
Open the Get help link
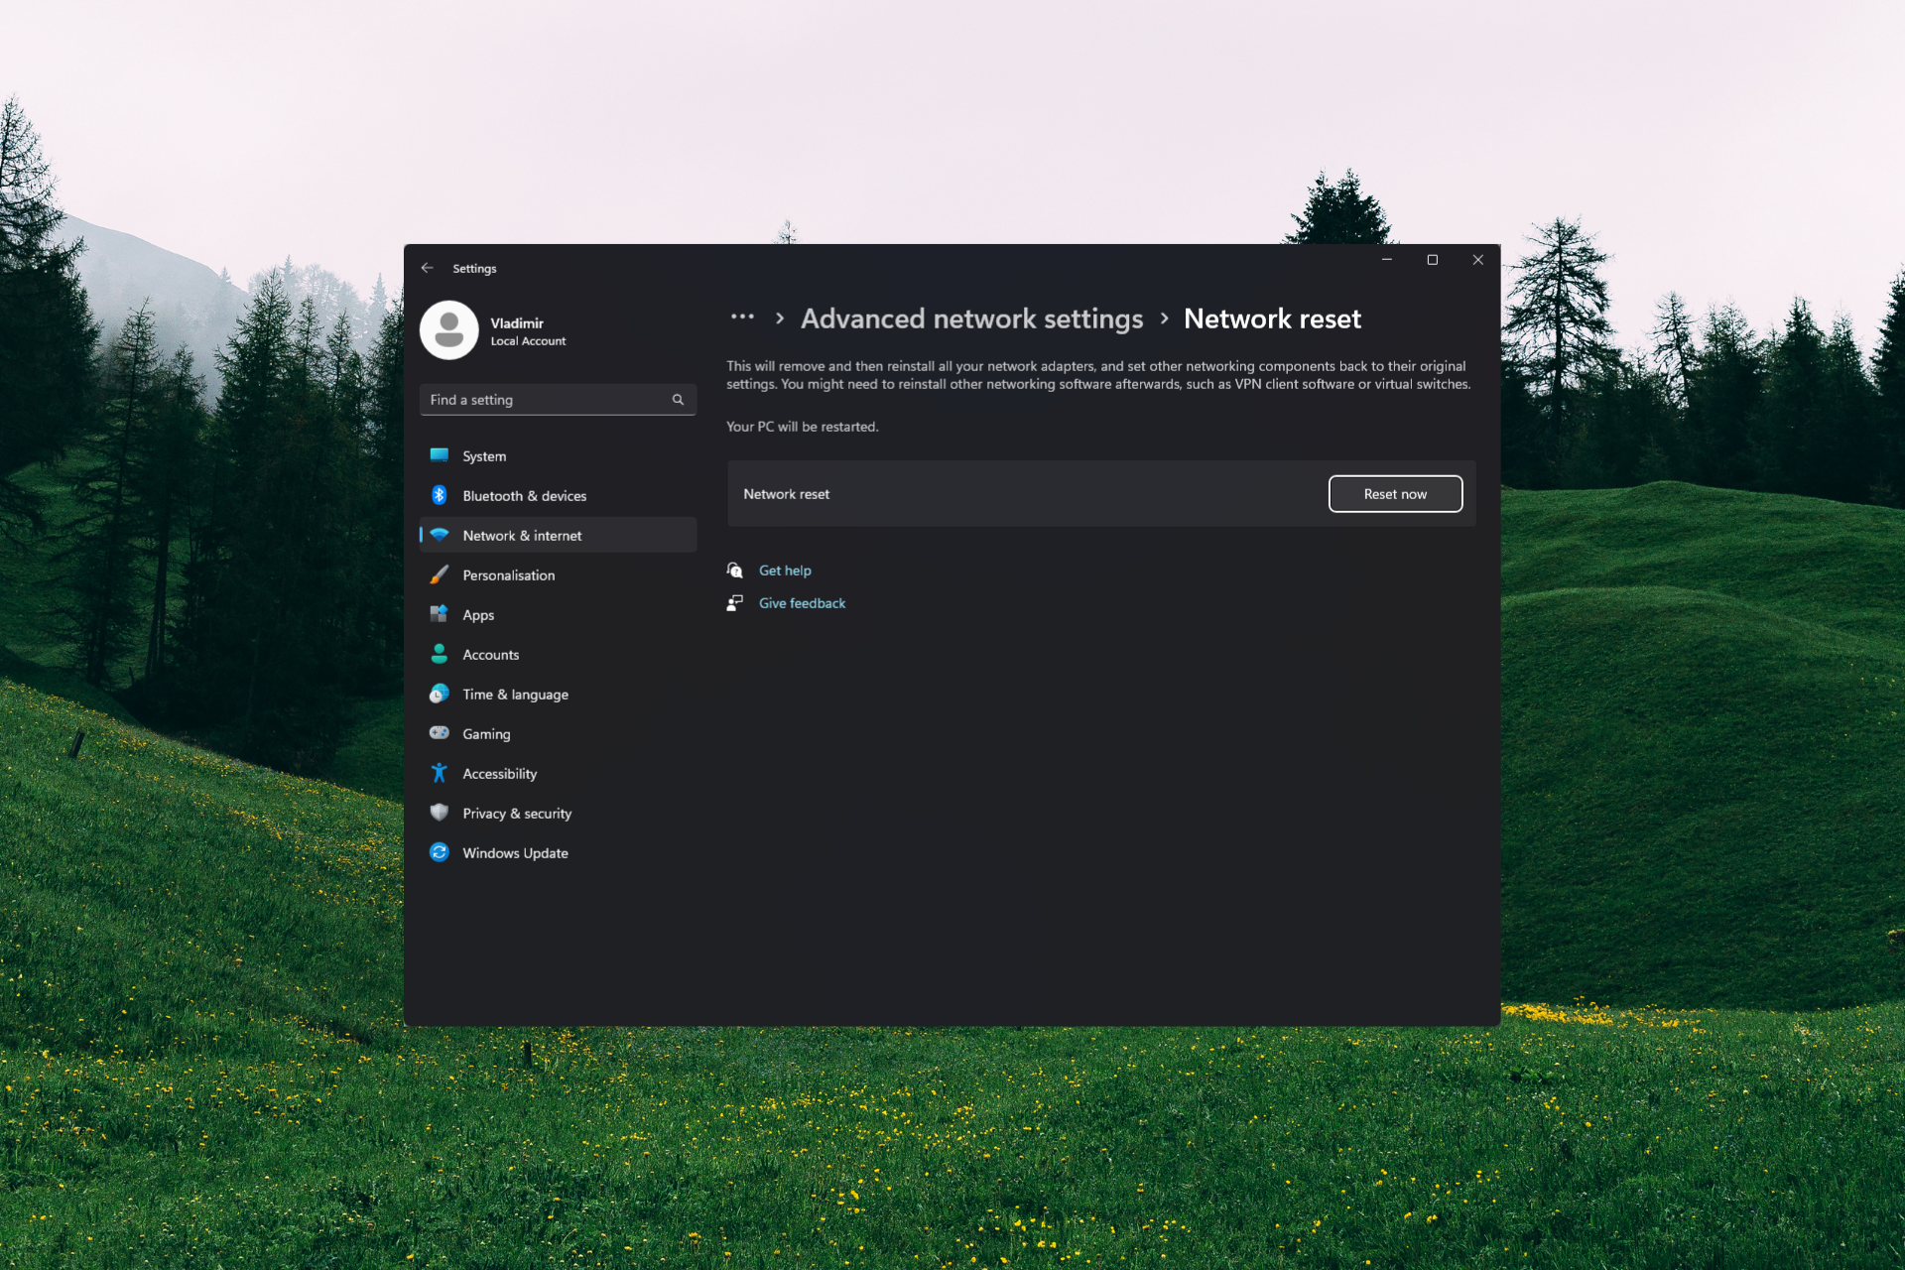pos(784,571)
